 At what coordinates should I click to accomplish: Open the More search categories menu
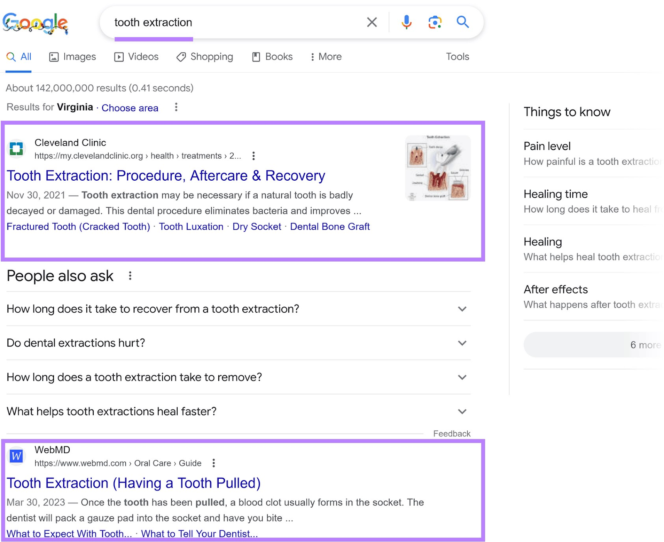326,56
